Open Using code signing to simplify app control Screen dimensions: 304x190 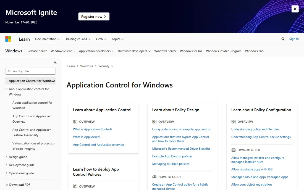[181, 129]
